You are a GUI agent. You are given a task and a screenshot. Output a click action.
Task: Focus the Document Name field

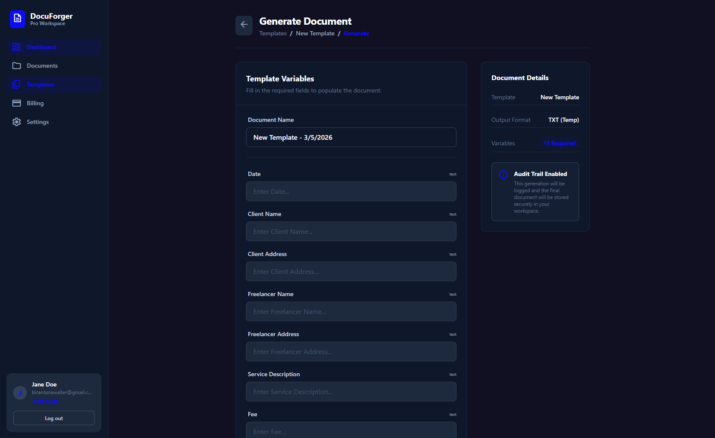point(351,137)
